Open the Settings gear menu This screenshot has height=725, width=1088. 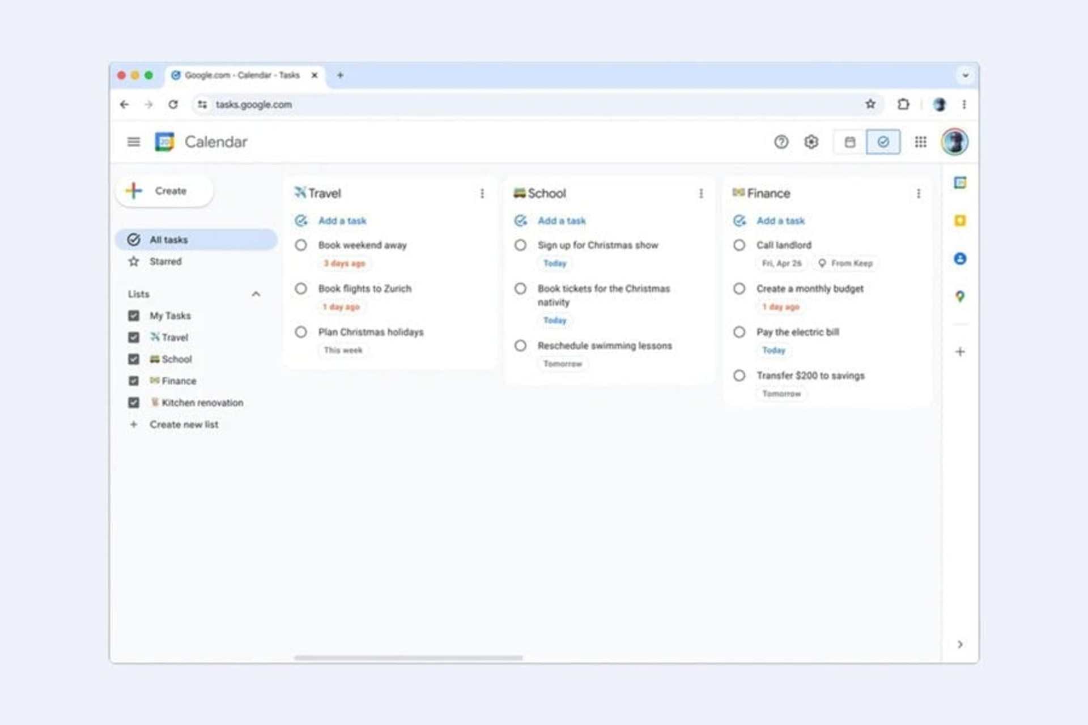pyautogui.click(x=811, y=142)
